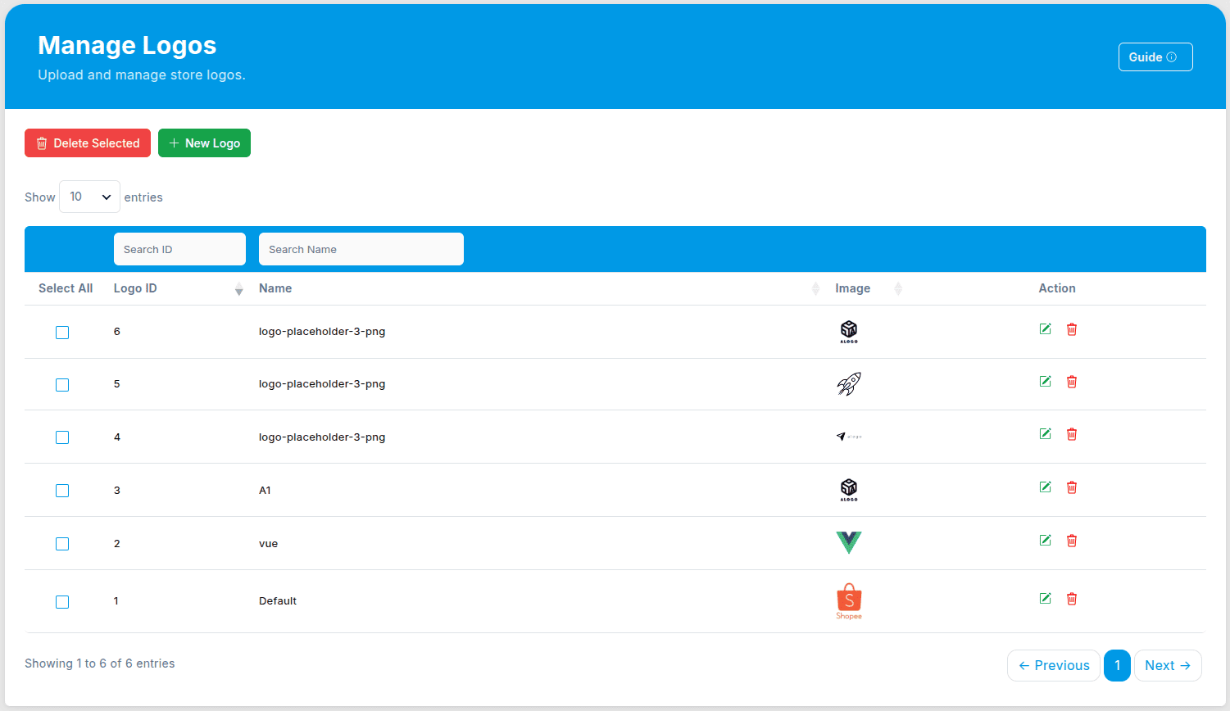Sort table by Name column arrows

click(x=815, y=289)
